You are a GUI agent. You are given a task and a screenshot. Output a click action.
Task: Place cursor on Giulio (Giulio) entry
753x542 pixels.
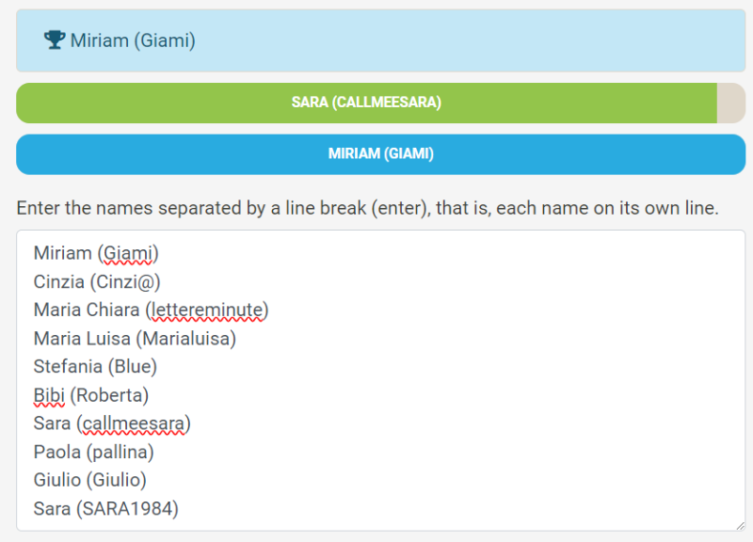89,480
